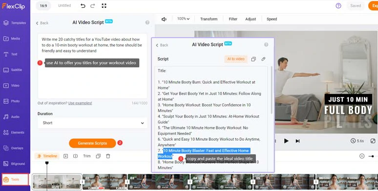The width and height of the screenshot is (378, 191).
Task: Click the highlighted "10 Minute Booty Blaster" title
Action: coord(204,153)
